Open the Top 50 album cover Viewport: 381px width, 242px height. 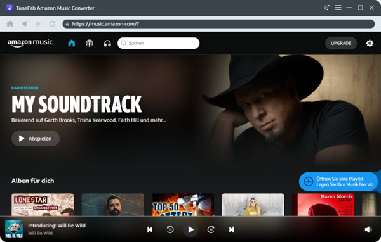tap(183, 205)
